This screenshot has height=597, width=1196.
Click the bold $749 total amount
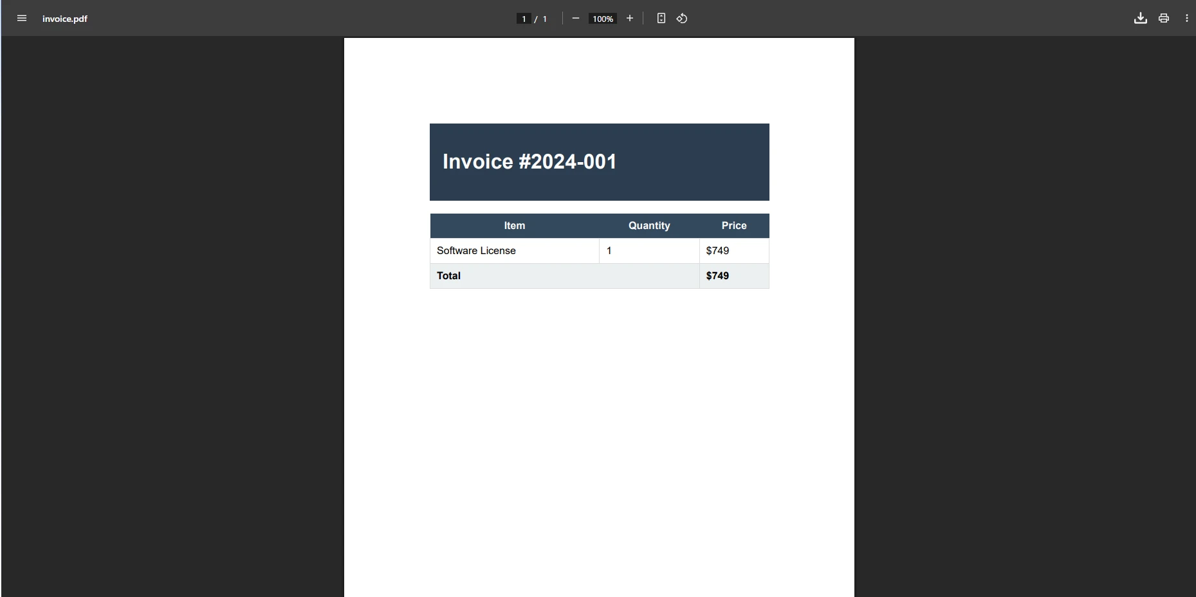pos(717,276)
